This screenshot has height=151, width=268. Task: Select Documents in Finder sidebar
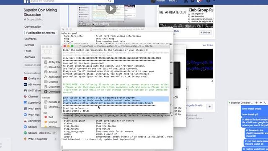[52, 87]
